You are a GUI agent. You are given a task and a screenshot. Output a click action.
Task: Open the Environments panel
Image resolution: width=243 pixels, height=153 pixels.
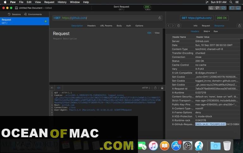click(33, 14)
